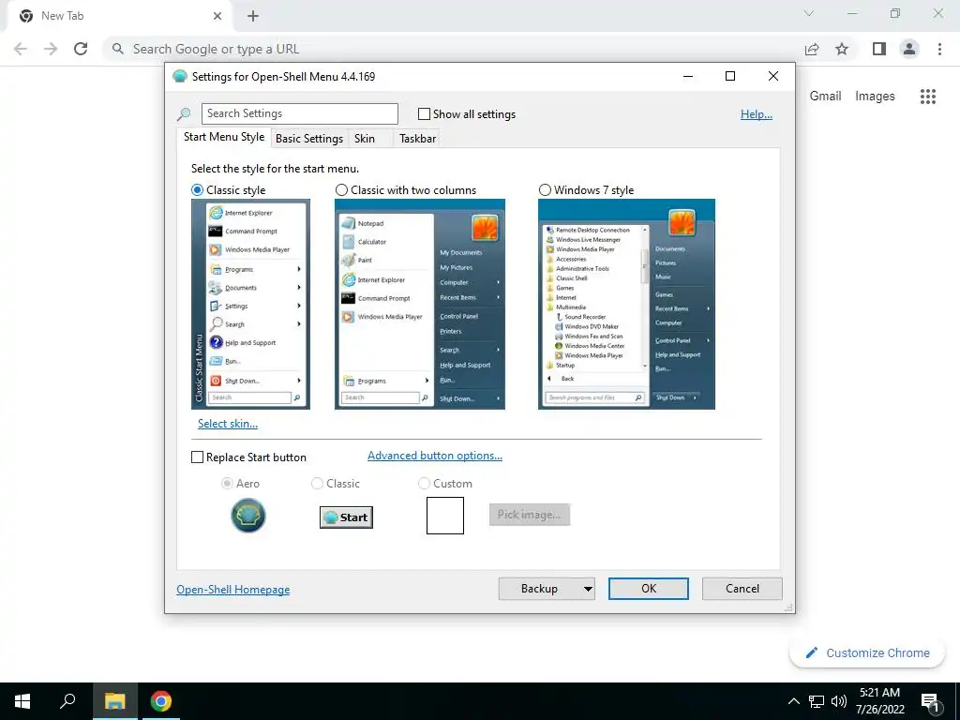Show hidden system tray icons
The width and height of the screenshot is (960, 720).
point(793,701)
